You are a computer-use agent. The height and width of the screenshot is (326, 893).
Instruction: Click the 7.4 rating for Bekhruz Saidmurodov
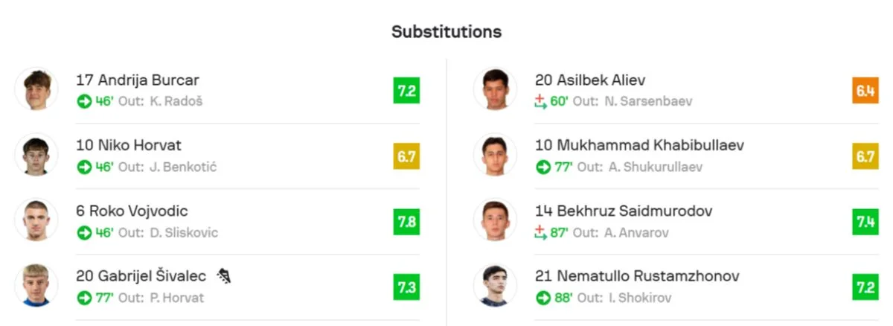(865, 222)
